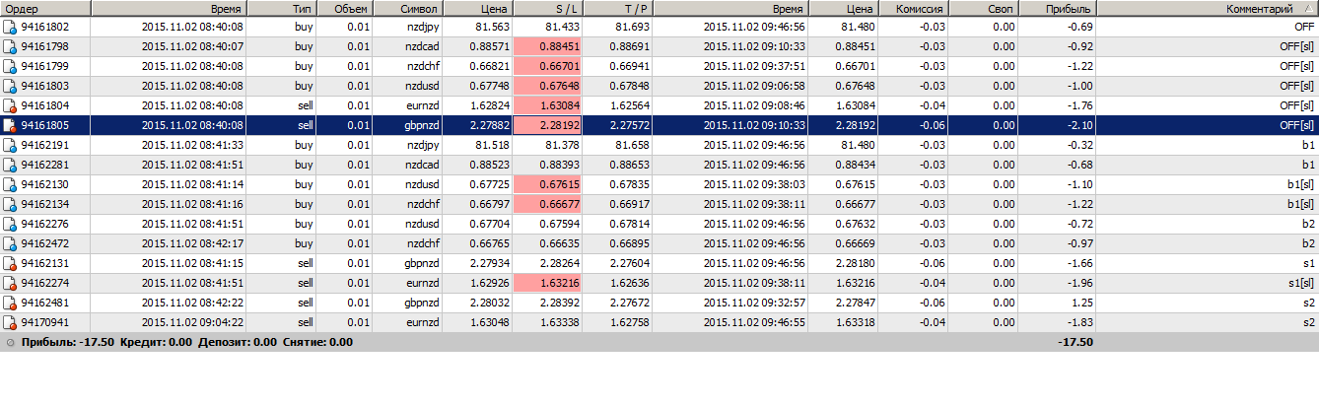Click the order icon for 94162472

click(x=10, y=243)
